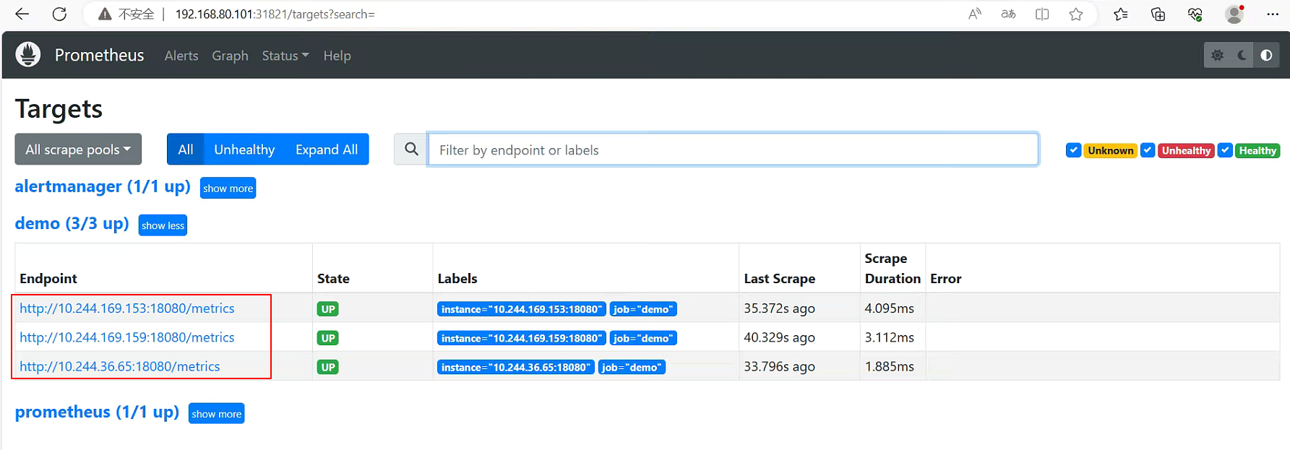
Task: Open endpoint http://10.244.36.65:18080/metrics
Action: 120,366
